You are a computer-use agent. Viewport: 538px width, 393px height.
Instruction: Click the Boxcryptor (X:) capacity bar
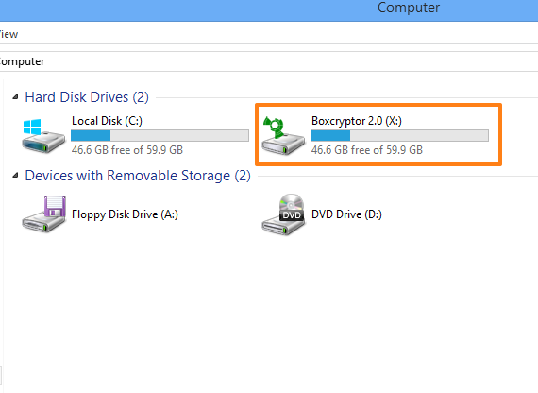pos(399,135)
